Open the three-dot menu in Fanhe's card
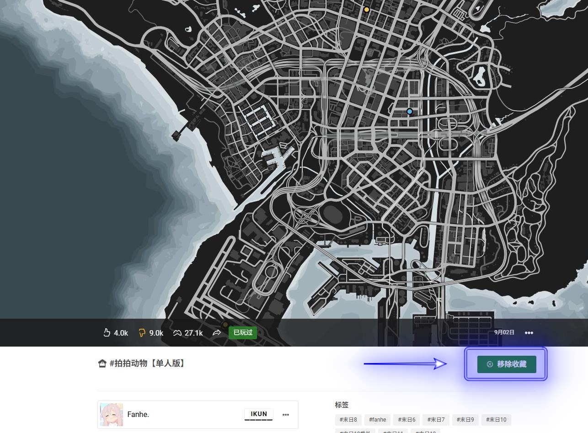Image resolution: width=588 pixels, height=433 pixels. [286, 415]
